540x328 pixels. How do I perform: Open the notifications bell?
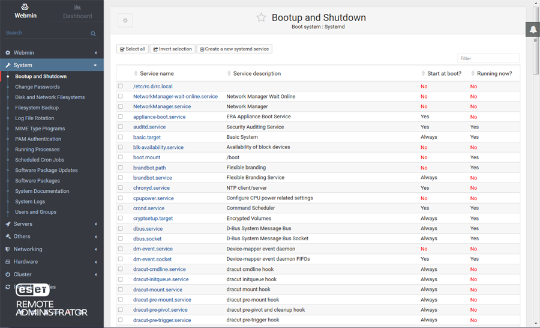[x=533, y=29]
